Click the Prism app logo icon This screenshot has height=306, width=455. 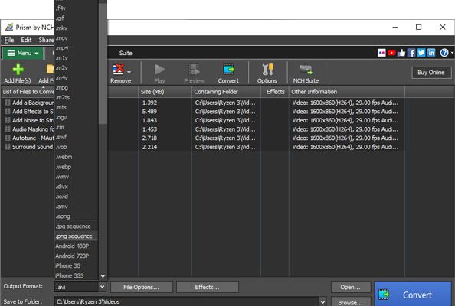[x=9, y=28]
